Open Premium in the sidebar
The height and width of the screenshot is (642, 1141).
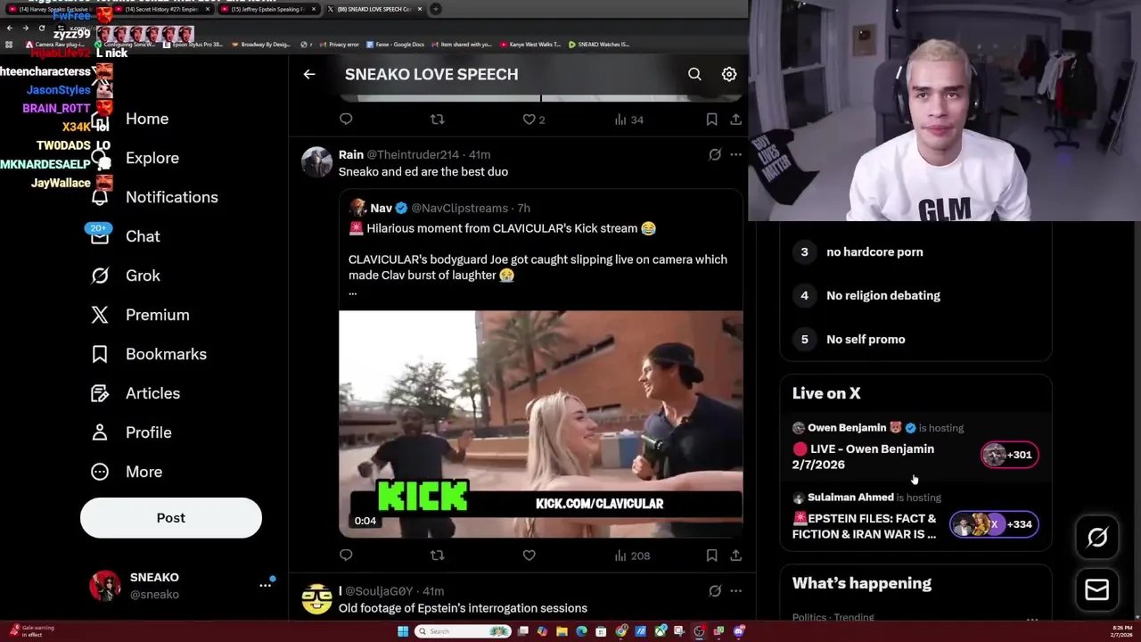coord(140,315)
